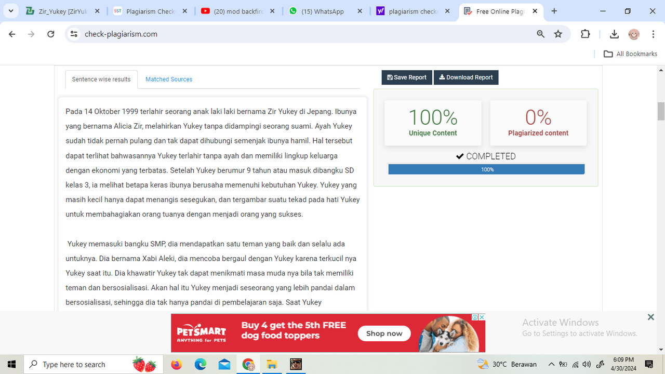Open the Extensions puzzle icon

[x=586, y=34]
